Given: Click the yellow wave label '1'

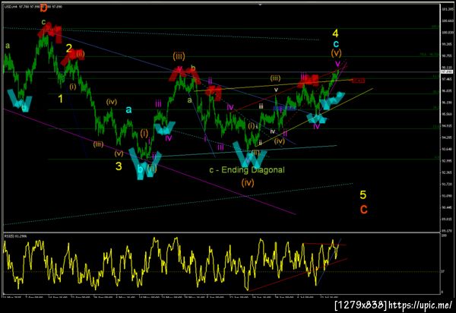Looking at the screenshot, I should point(60,99).
